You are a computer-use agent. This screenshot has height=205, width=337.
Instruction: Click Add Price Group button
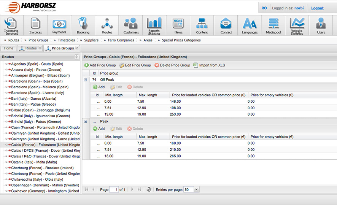(100, 65)
